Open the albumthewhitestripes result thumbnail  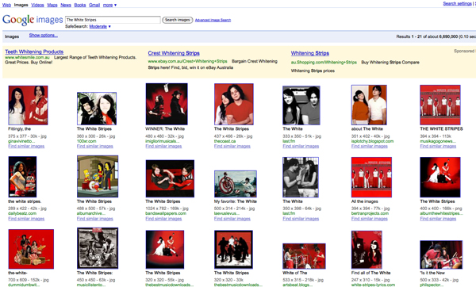(x=440, y=177)
